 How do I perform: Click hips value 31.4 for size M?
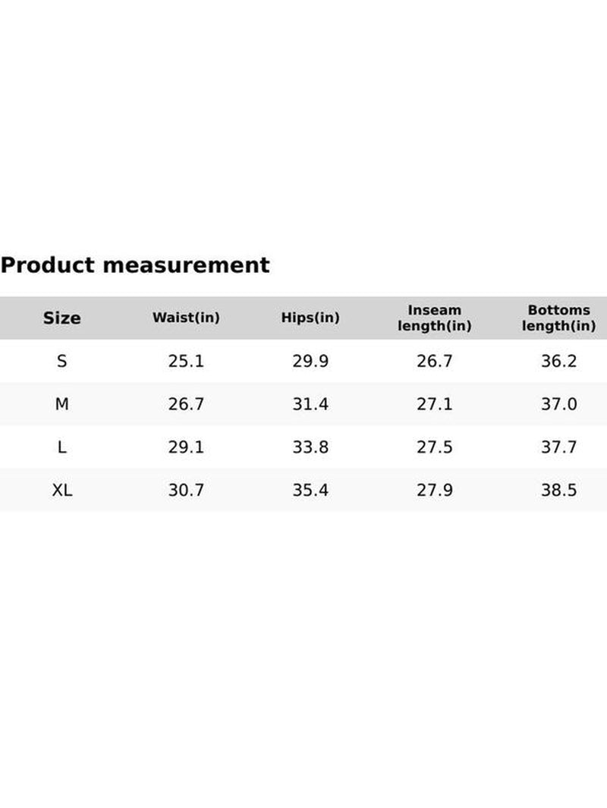(x=310, y=405)
